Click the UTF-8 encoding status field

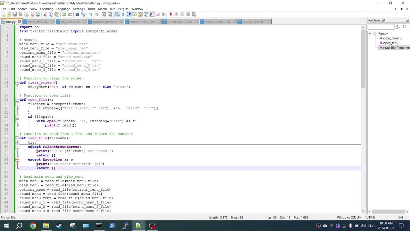click(x=370, y=218)
